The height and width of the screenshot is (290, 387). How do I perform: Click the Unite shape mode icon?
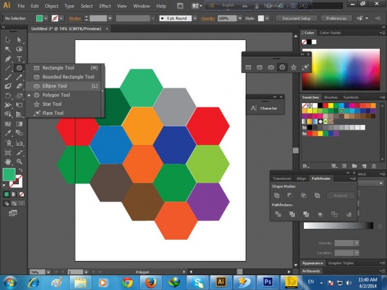277,195
